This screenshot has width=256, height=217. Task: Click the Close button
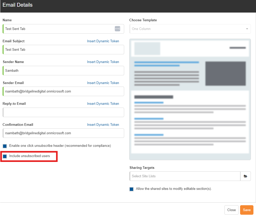pyautogui.click(x=231, y=210)
